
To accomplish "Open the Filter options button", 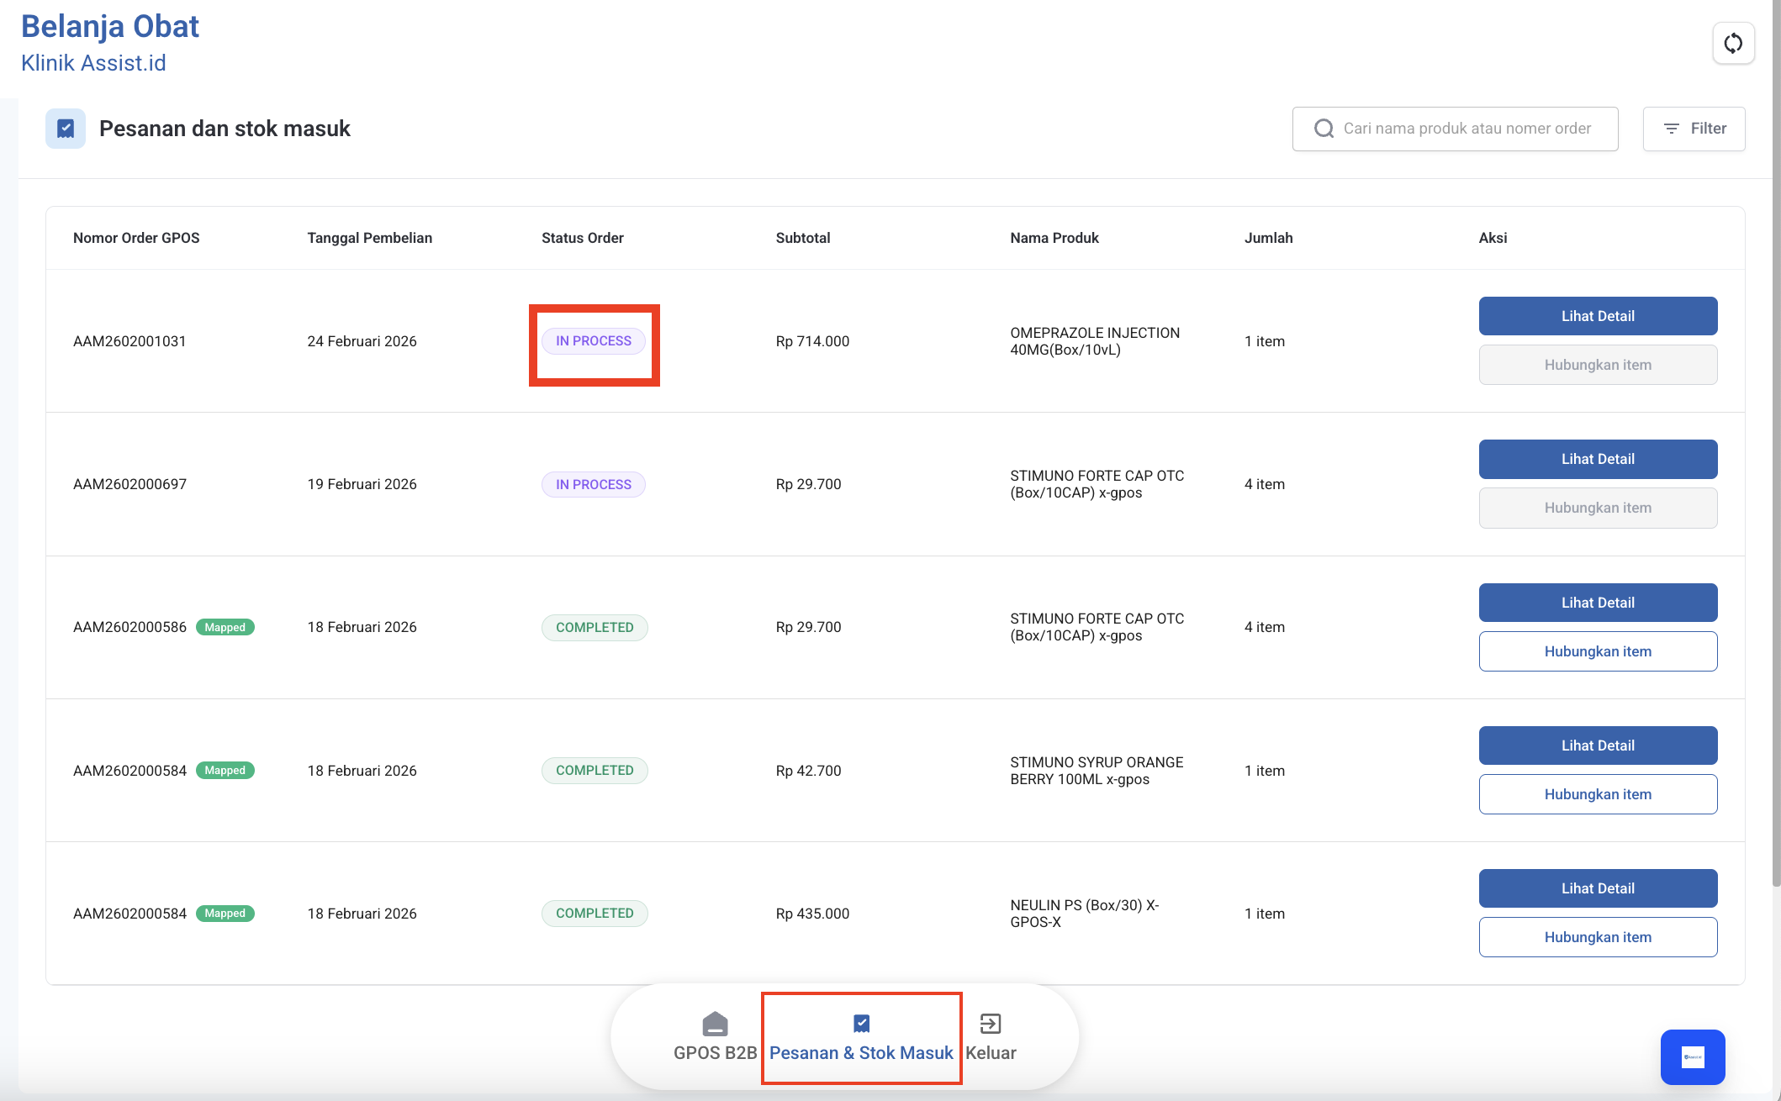I will [1694, 129].
